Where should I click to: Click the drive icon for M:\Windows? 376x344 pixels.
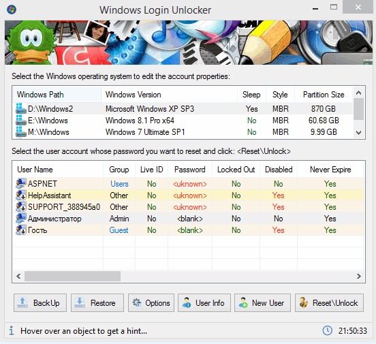[21, 131]
